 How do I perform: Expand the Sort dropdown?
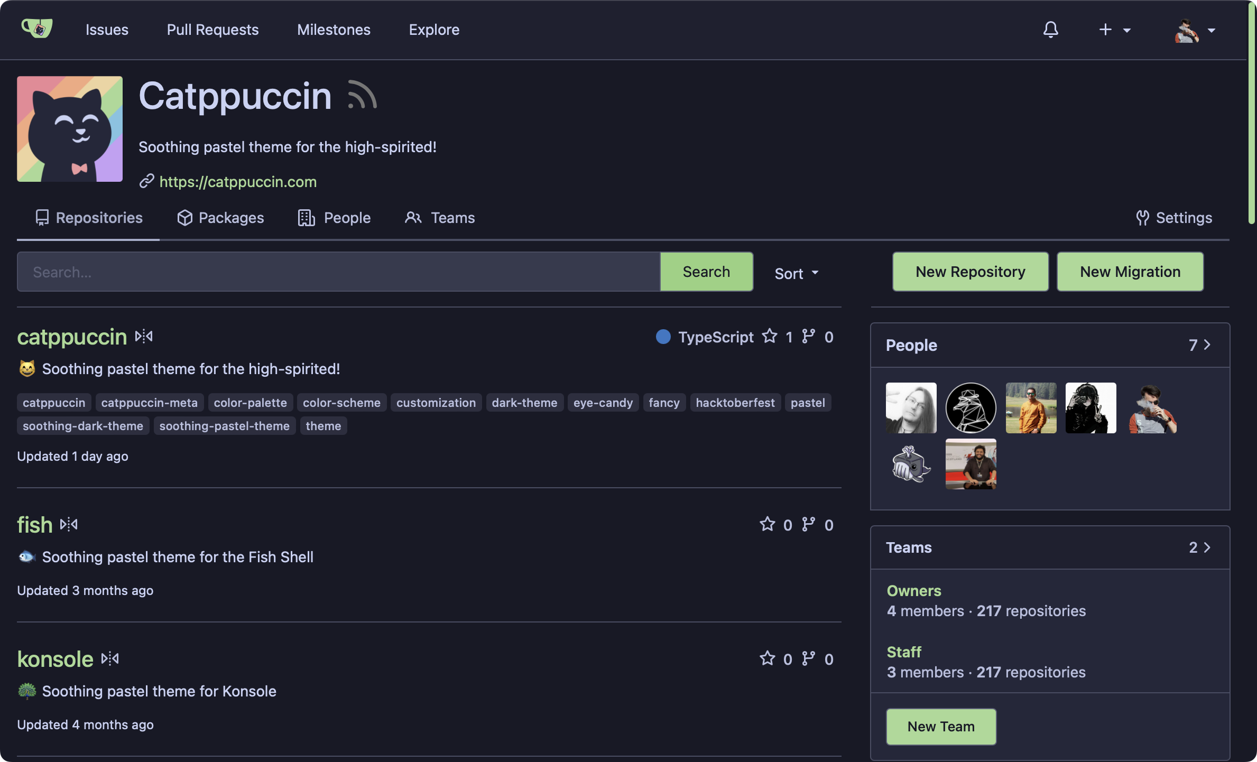pyautogui.click(x=796, y=273)
